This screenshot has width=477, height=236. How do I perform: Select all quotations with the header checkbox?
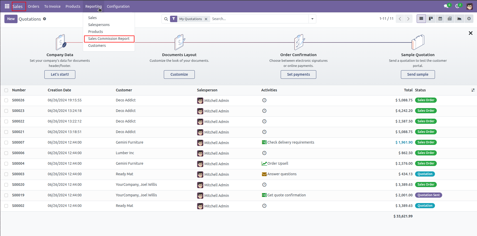(6, 90)
